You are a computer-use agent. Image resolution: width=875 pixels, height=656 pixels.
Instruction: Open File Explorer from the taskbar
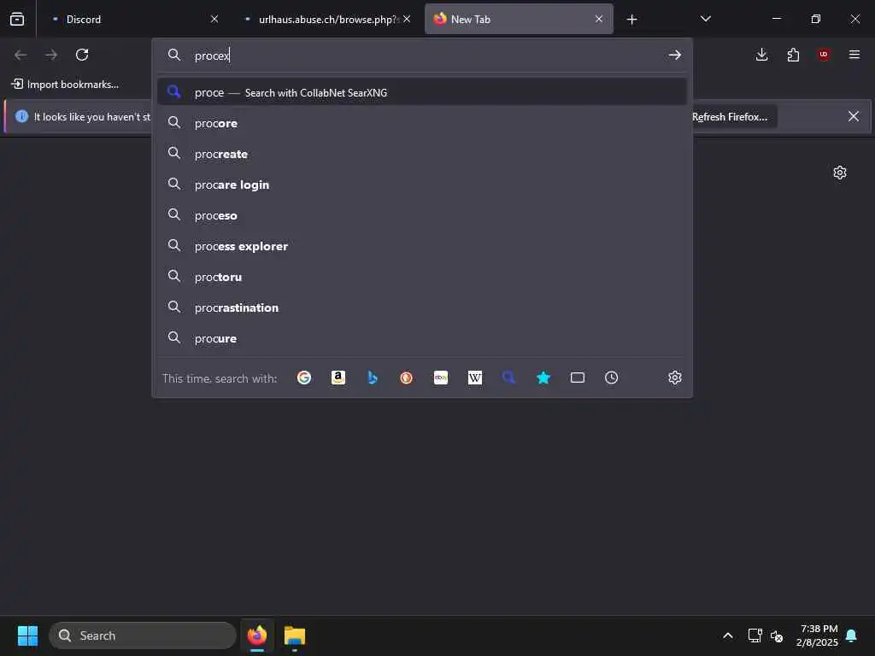295,635
